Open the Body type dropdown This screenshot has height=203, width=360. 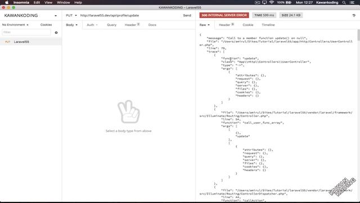click(x=71, y=25)
